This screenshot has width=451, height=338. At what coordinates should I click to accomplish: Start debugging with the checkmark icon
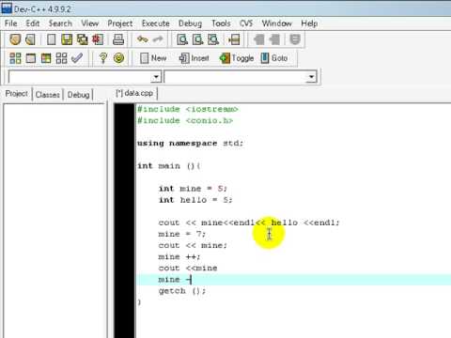(x=77, y=58)
